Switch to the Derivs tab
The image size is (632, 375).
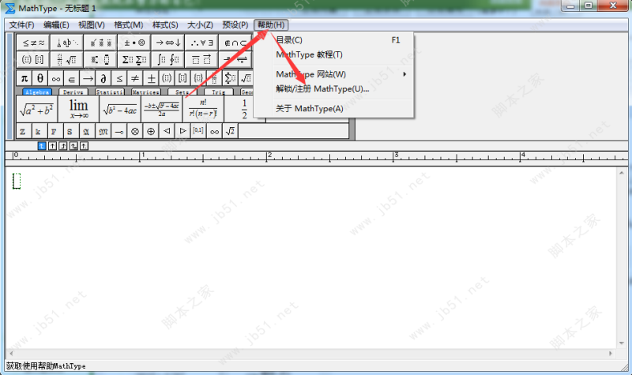click(73, 92)
